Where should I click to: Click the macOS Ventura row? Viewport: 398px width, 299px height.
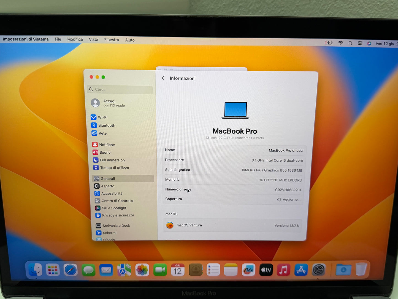(x=232, y=225)
